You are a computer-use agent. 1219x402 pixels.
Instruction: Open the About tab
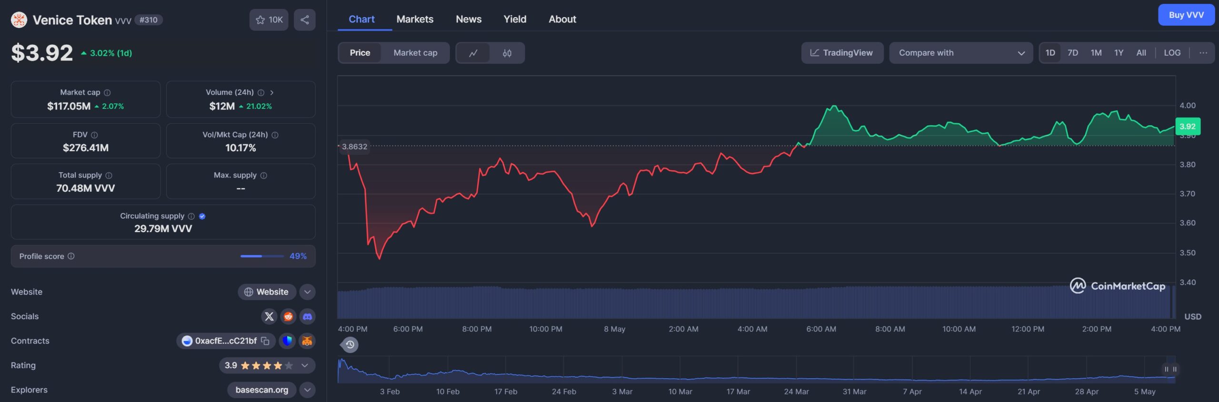pyautogui.click(x=562, y=19)
